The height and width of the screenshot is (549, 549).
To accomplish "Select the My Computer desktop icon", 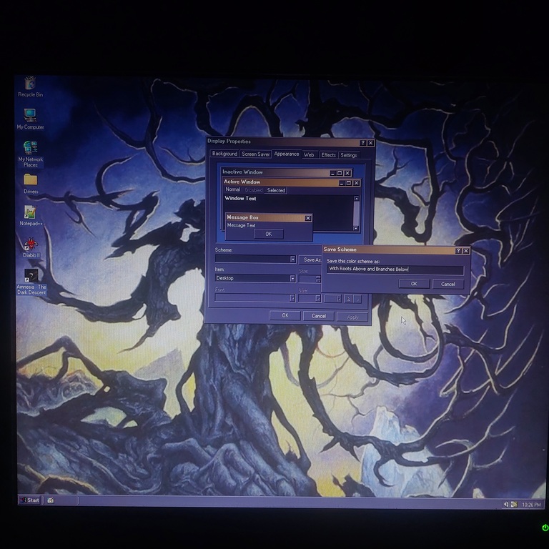I will click(x=30, y=116).
